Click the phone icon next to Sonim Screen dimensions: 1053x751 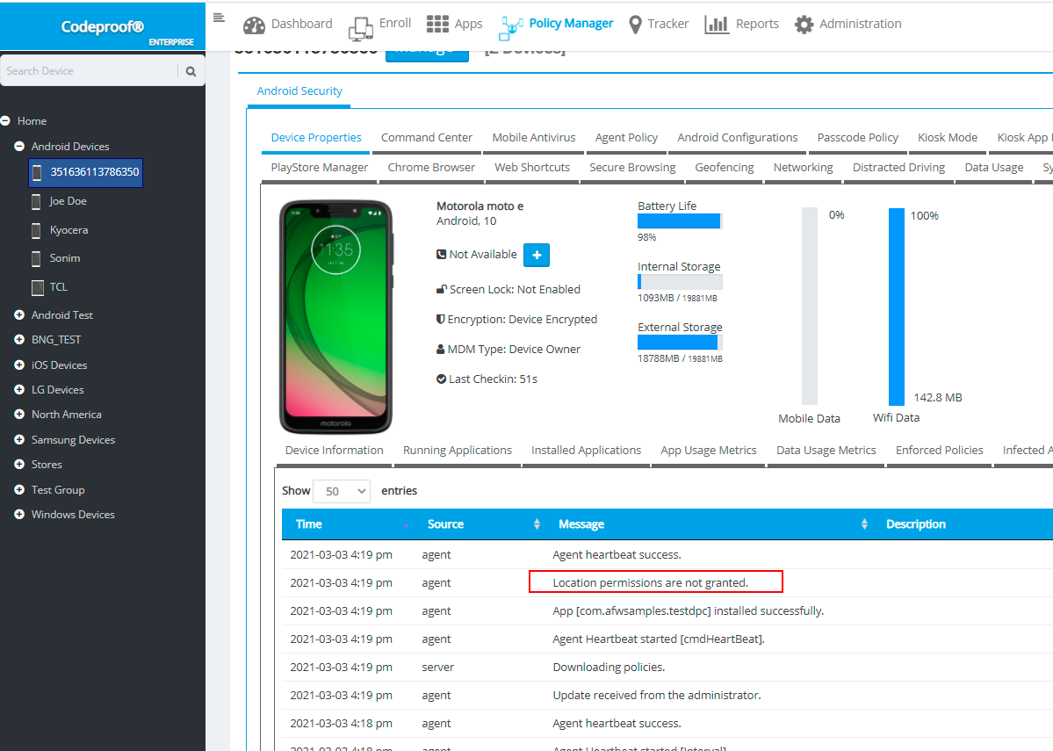pyautogui.click(x=36, y=258)
